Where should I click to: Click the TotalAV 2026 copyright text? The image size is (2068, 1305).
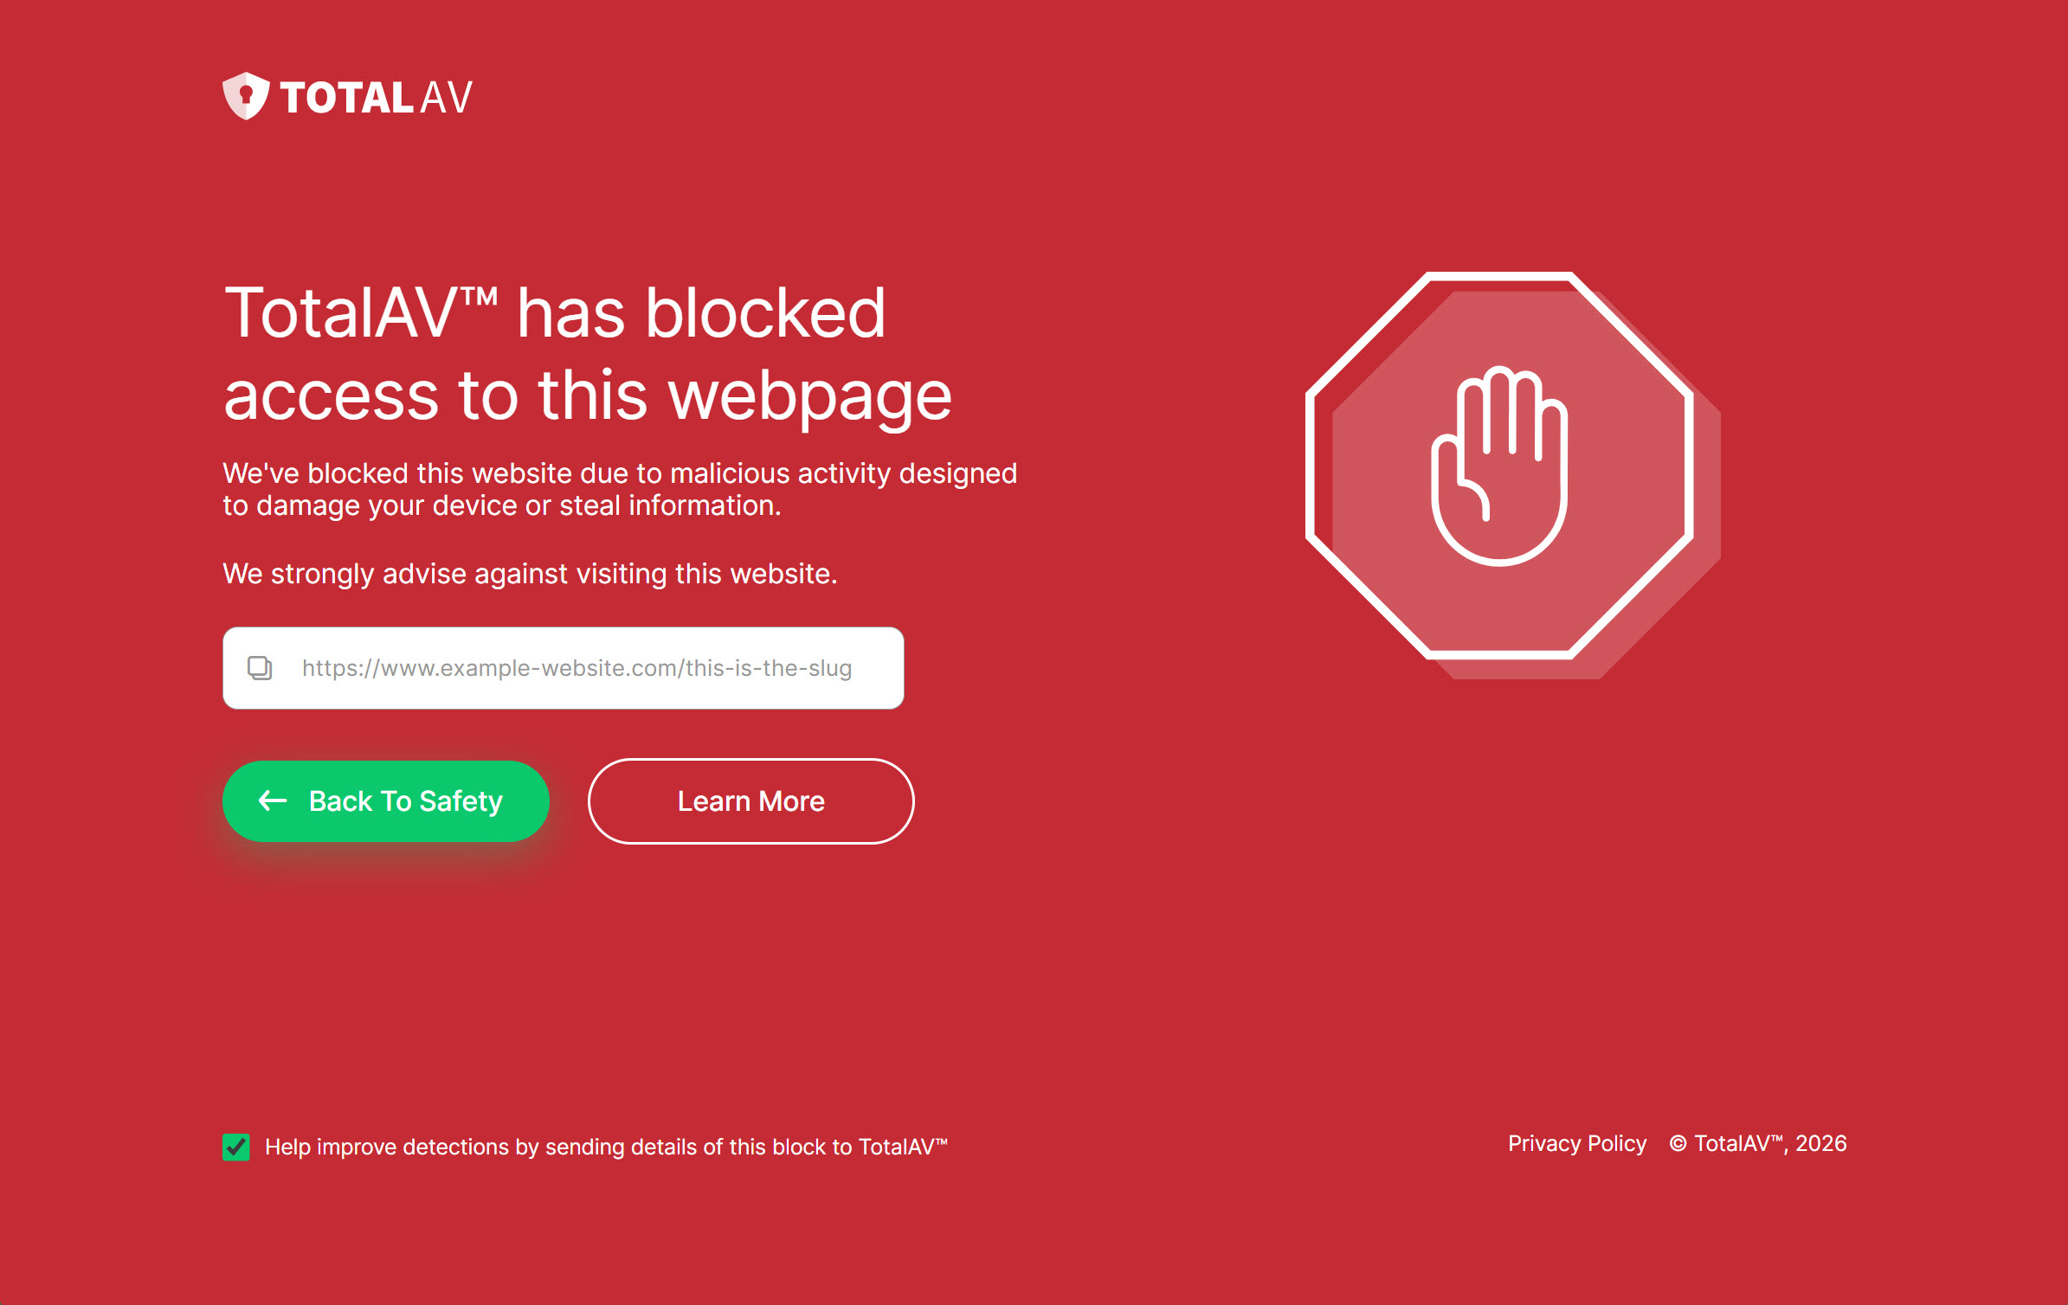click(1758, 1143)
